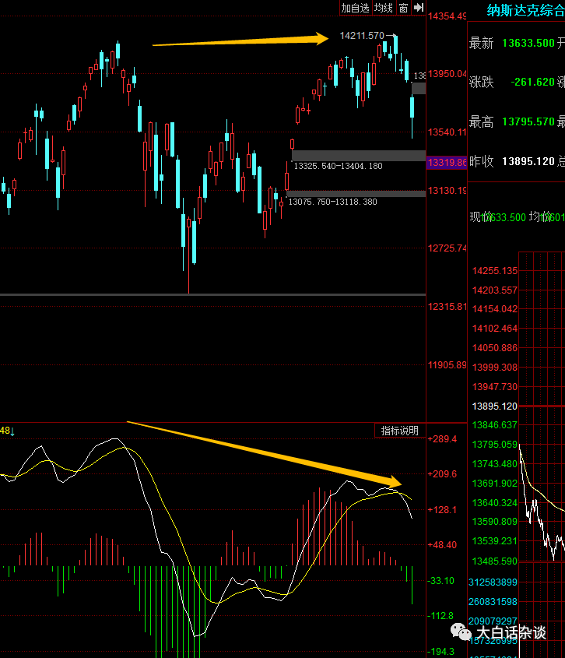Click the jump-to-end arrow icon

[419, 8]
